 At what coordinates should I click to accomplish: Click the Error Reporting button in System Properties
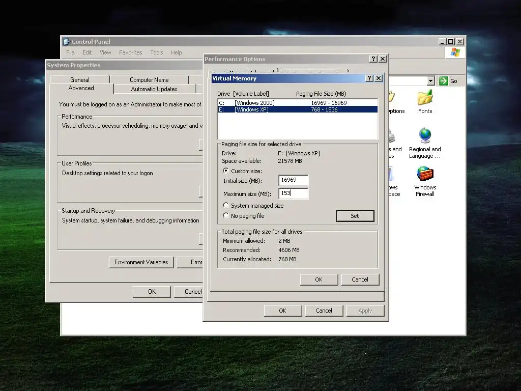190,262
